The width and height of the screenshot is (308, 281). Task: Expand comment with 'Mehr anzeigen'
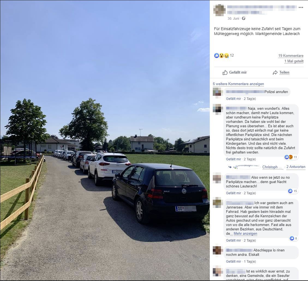point(245,233)
